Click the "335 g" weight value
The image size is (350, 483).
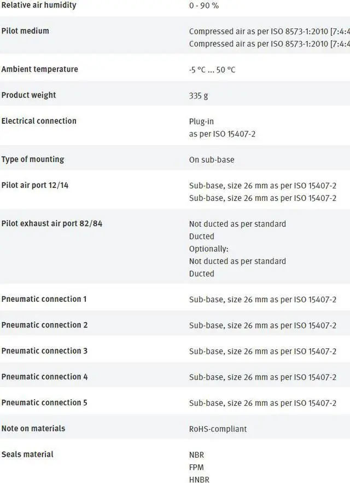point(199,96)
